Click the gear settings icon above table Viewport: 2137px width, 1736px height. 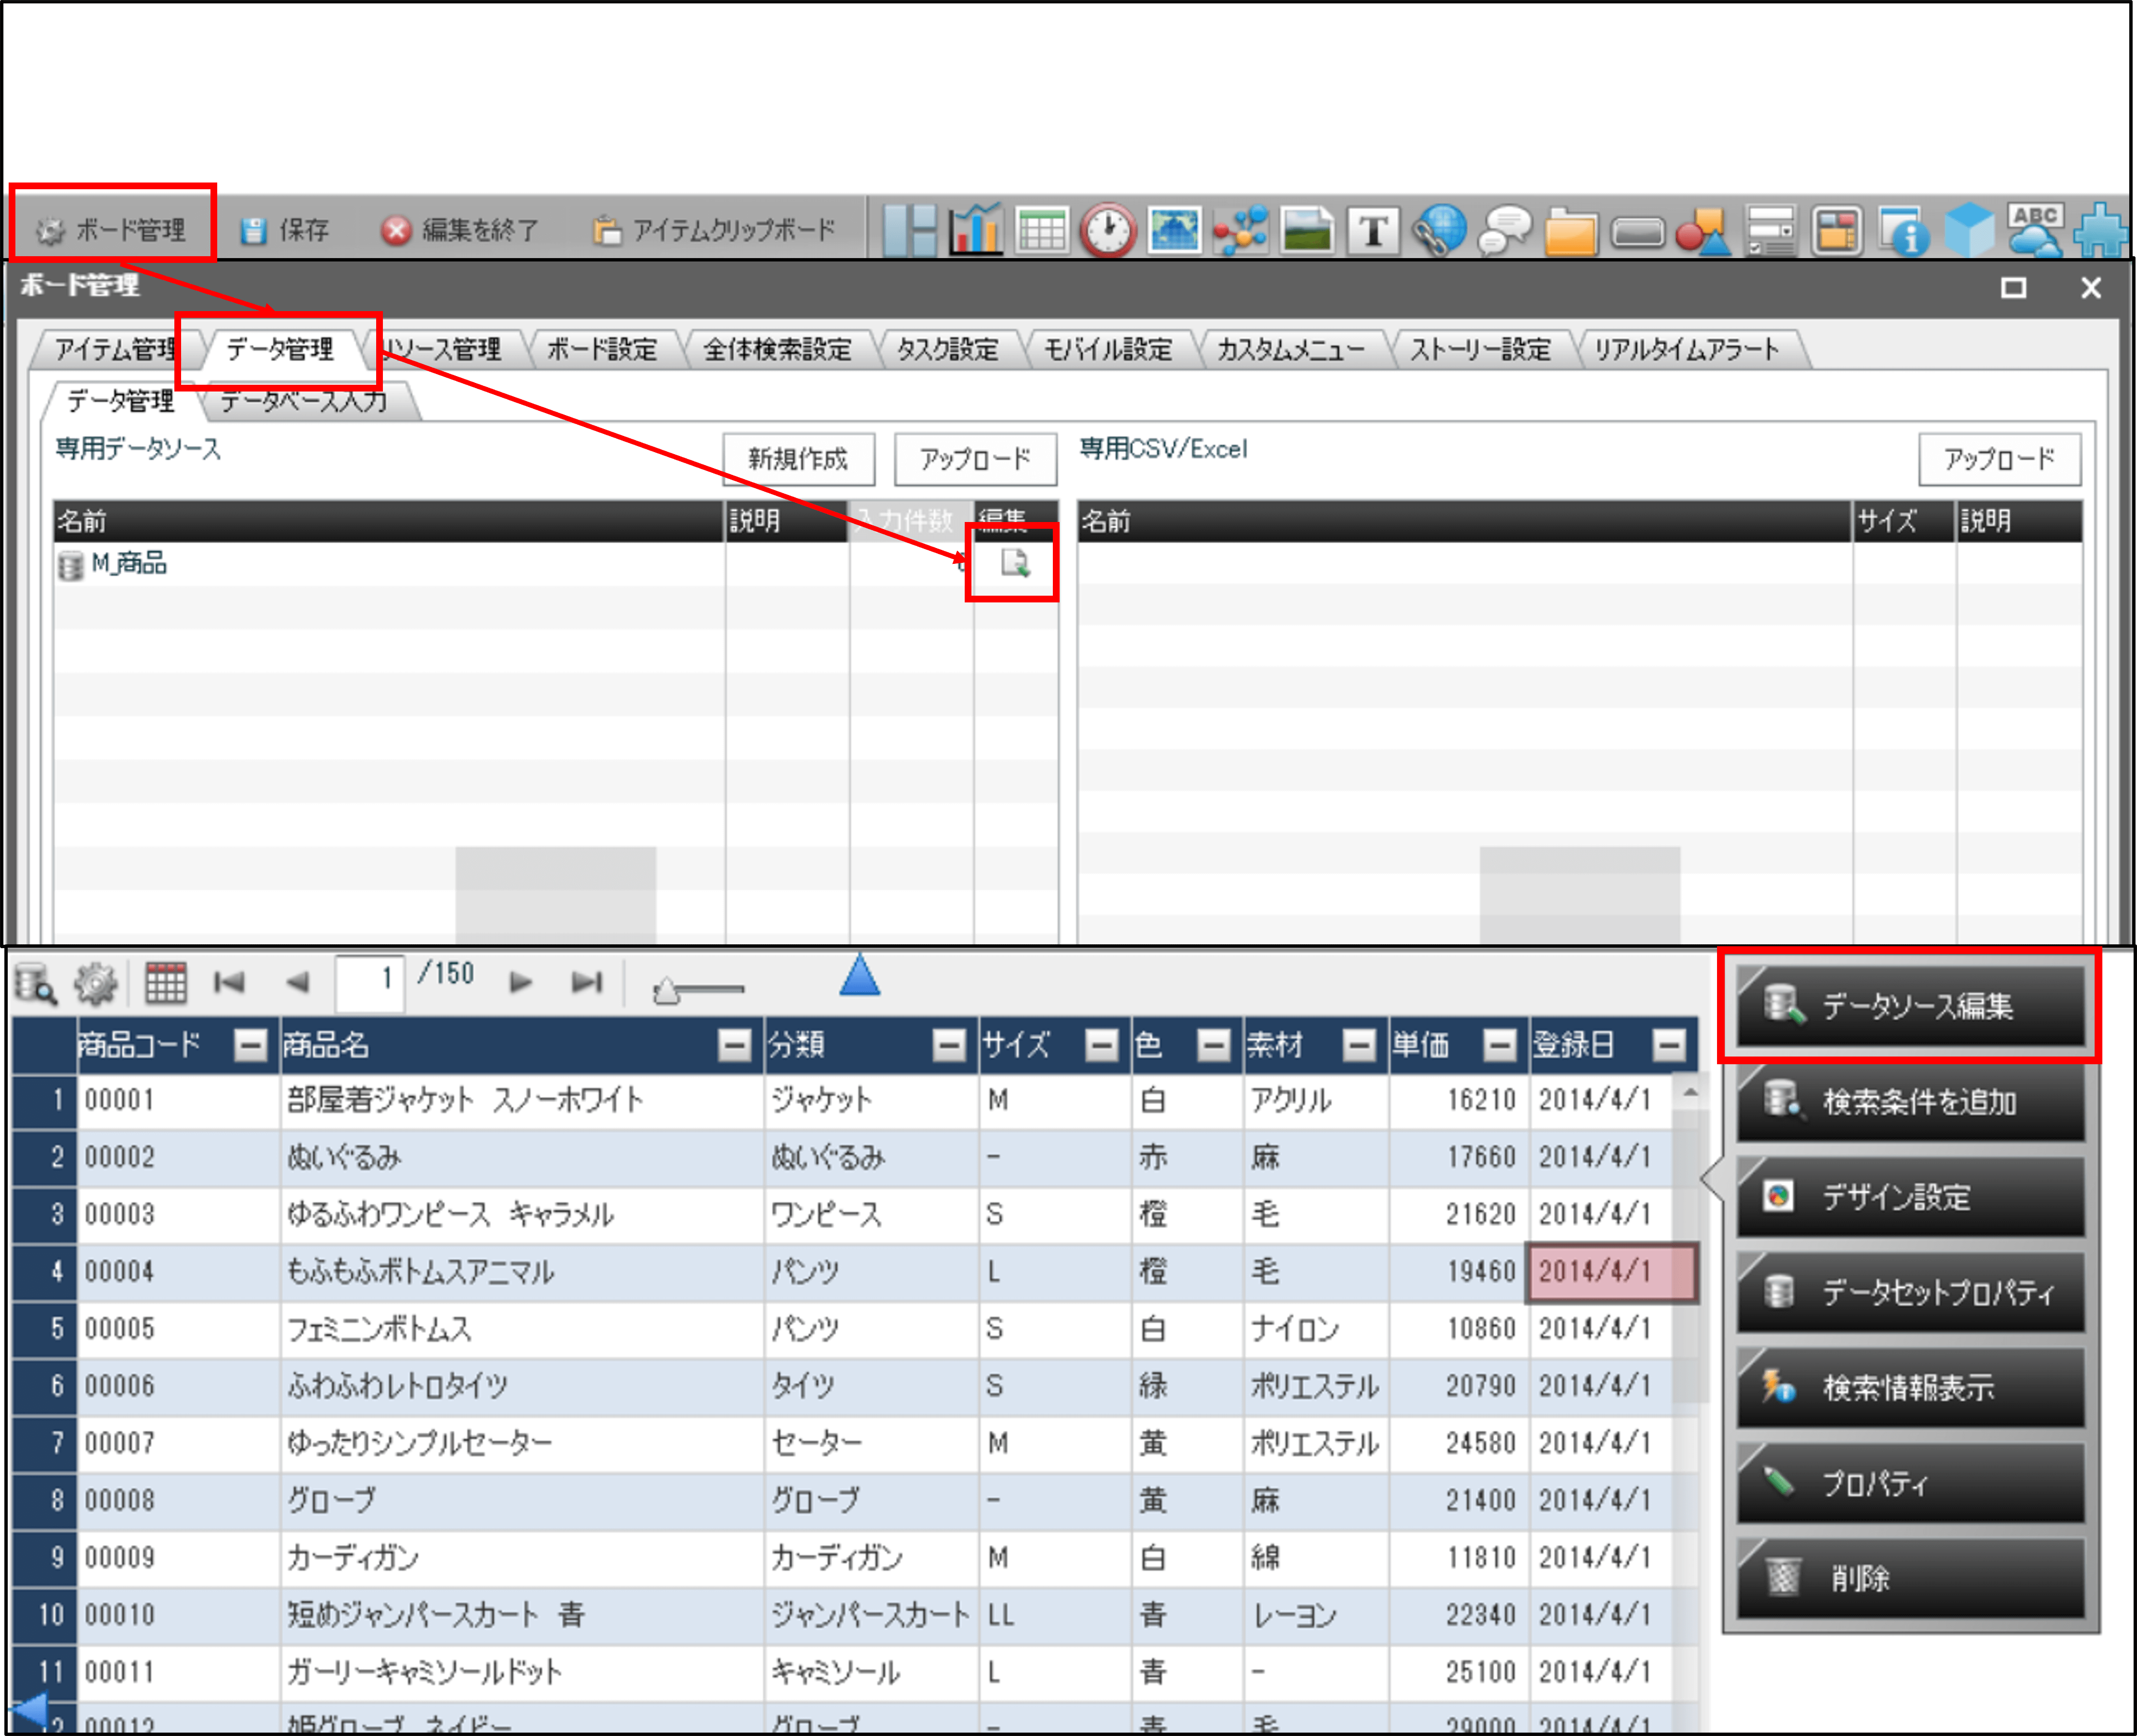(x=96, y=984)
